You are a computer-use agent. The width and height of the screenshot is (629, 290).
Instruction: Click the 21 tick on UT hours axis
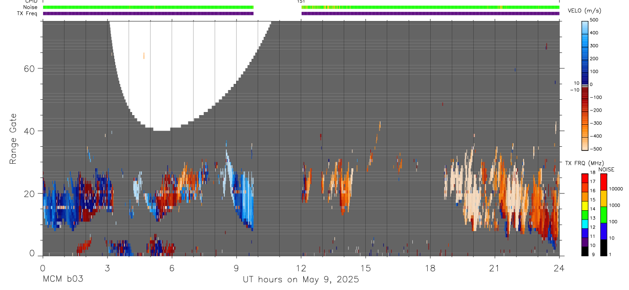(494, 267)
